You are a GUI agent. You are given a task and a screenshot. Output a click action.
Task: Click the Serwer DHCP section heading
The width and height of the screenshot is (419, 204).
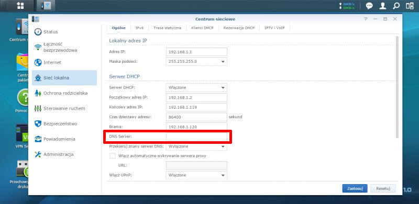pos(125,77)
